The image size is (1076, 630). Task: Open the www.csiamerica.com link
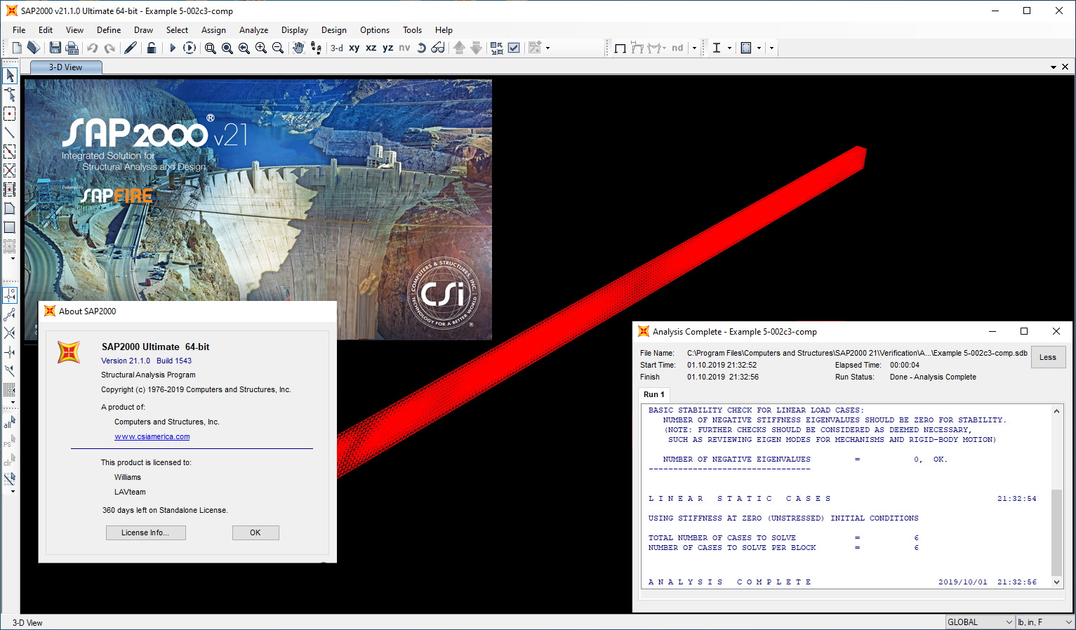pyautogui.click(x=152, y=436)
